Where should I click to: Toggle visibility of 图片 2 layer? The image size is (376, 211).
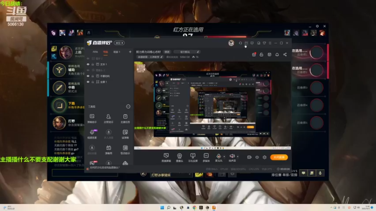tap(88, 59)
